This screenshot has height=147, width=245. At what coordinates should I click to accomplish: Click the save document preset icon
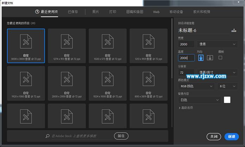click(234, 30)
